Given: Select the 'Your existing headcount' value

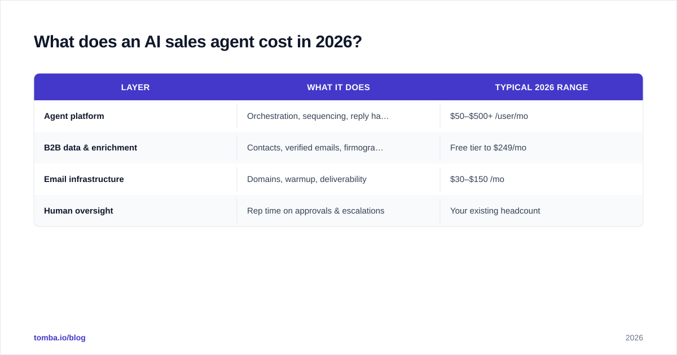Looking at the screenshot, I should (x=495, y=211).
